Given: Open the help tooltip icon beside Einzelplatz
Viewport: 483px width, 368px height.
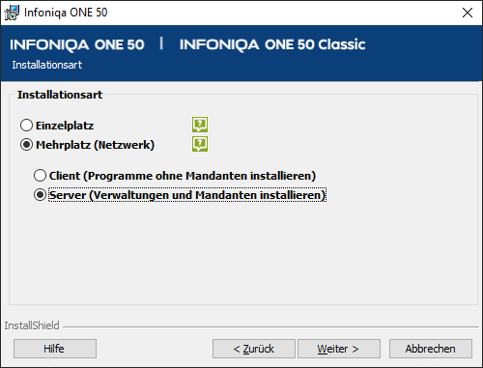Looking at the screenshot, I should pyautogui.click(x=200, y=125).
